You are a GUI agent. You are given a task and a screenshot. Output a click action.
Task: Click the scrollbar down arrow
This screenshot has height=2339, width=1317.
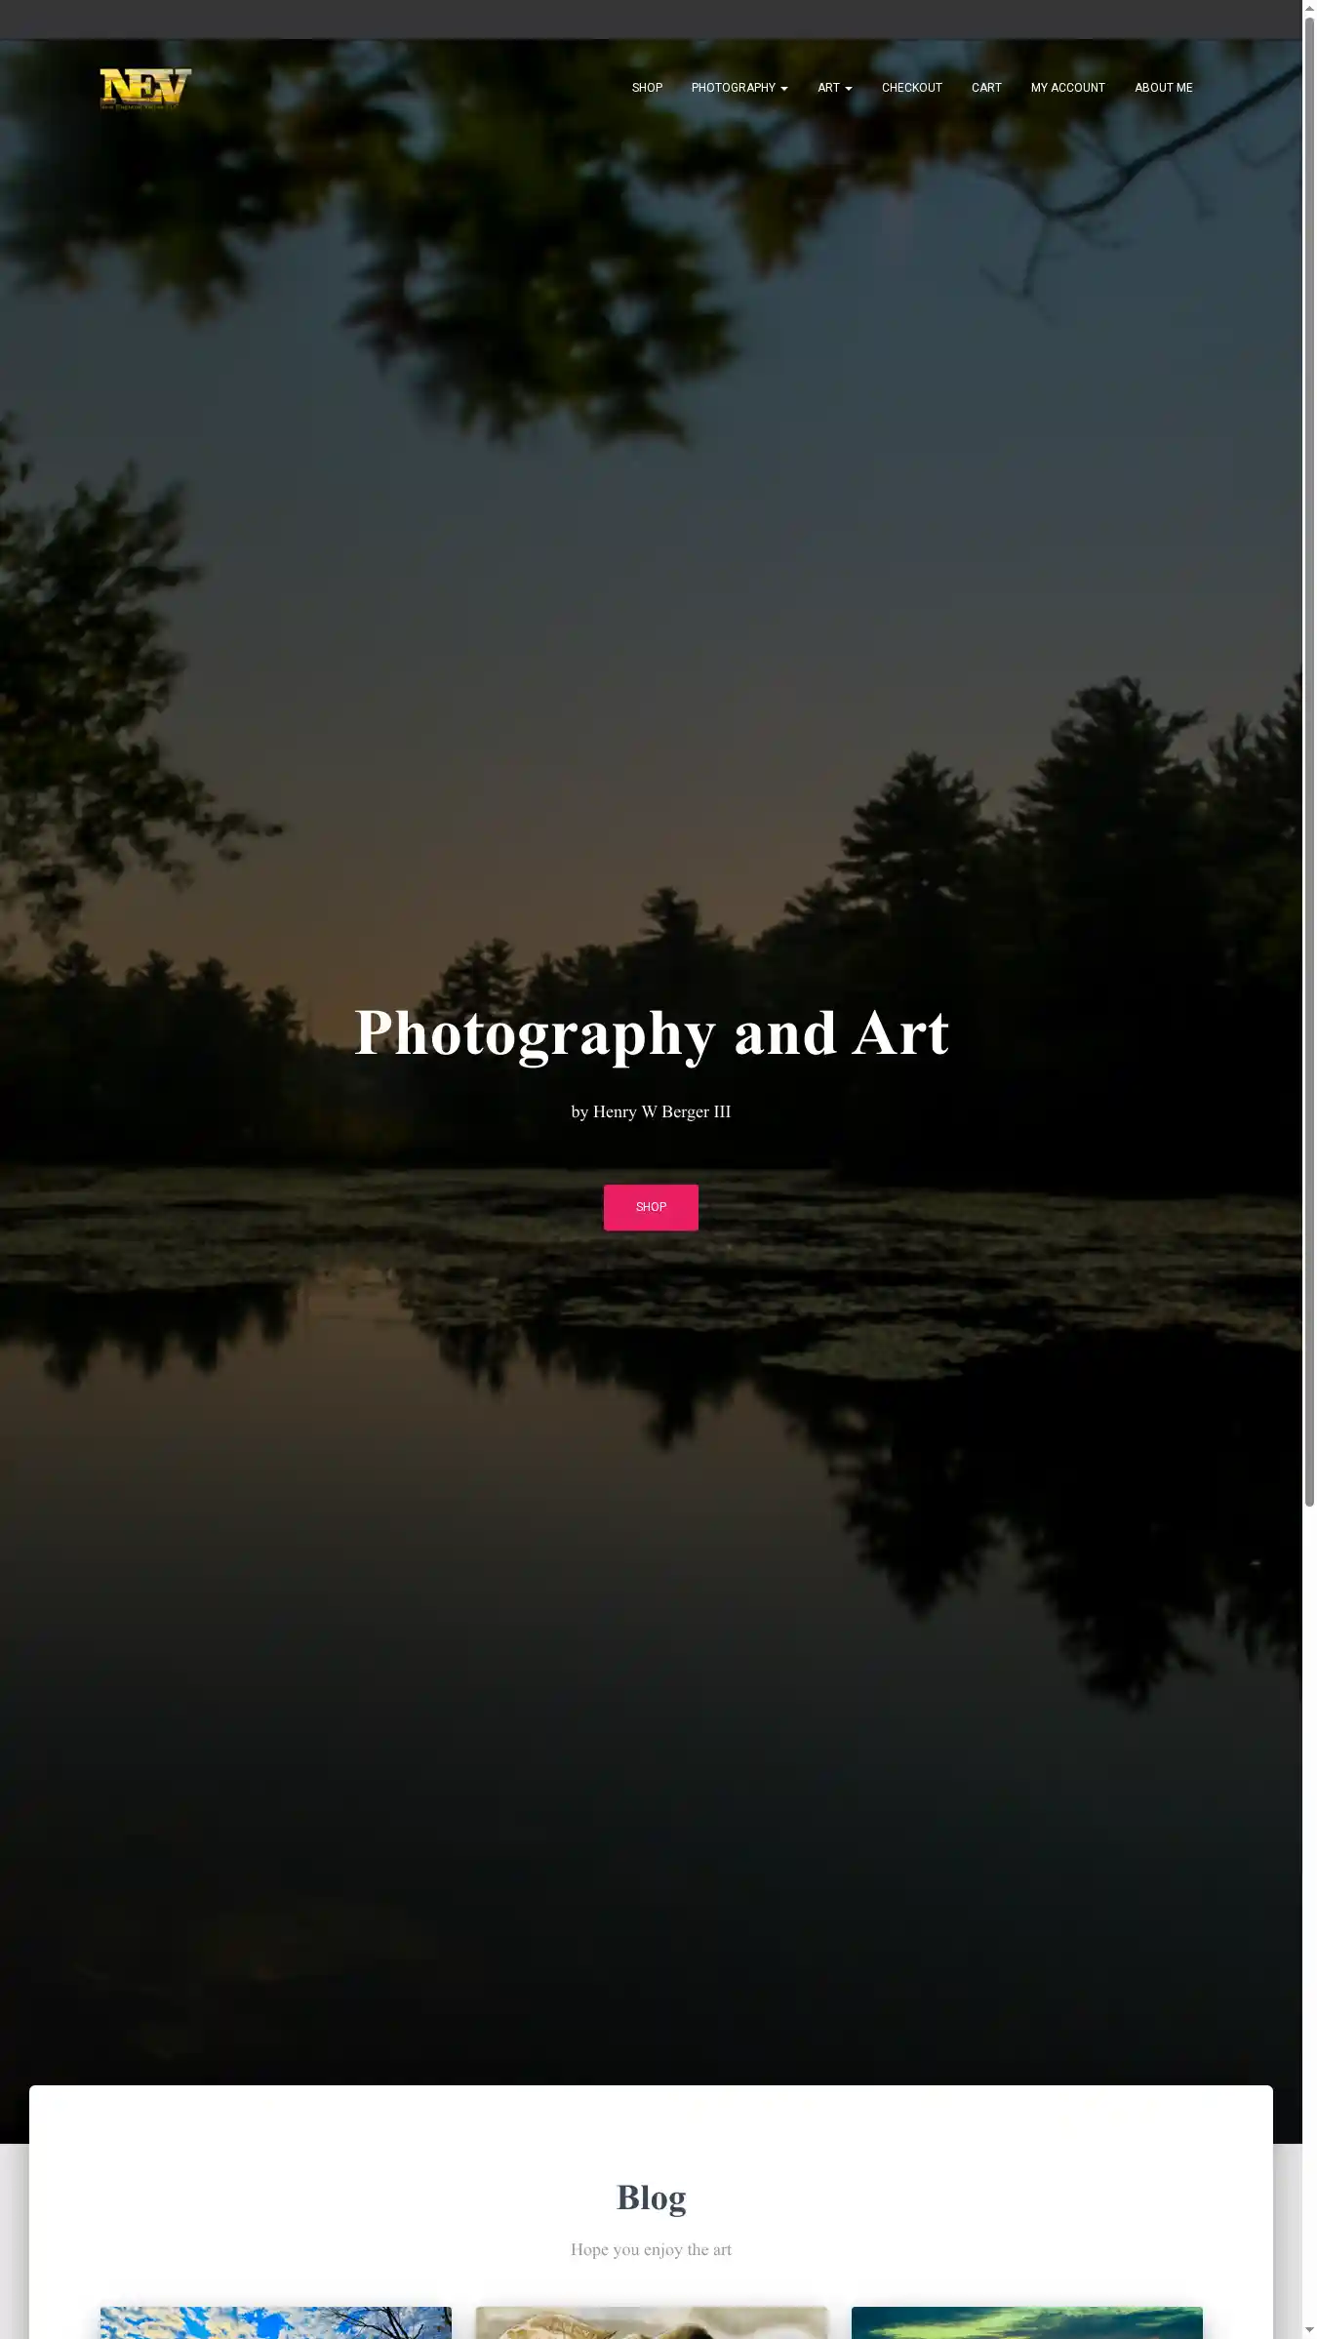[1309, 2331]
